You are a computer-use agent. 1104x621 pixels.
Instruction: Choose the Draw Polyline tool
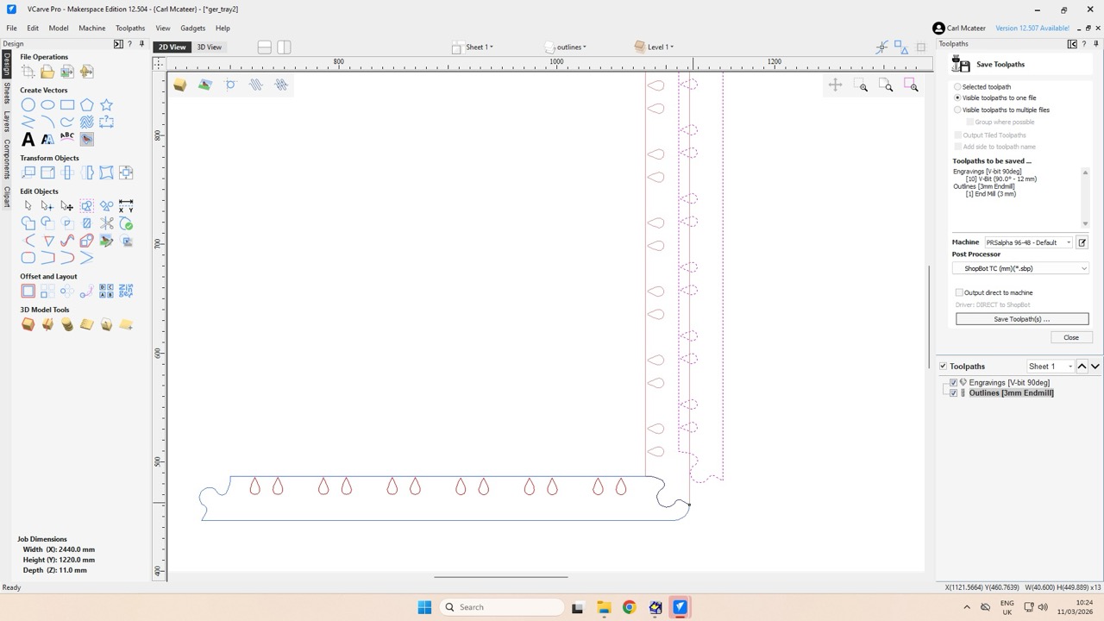point(28,122)
